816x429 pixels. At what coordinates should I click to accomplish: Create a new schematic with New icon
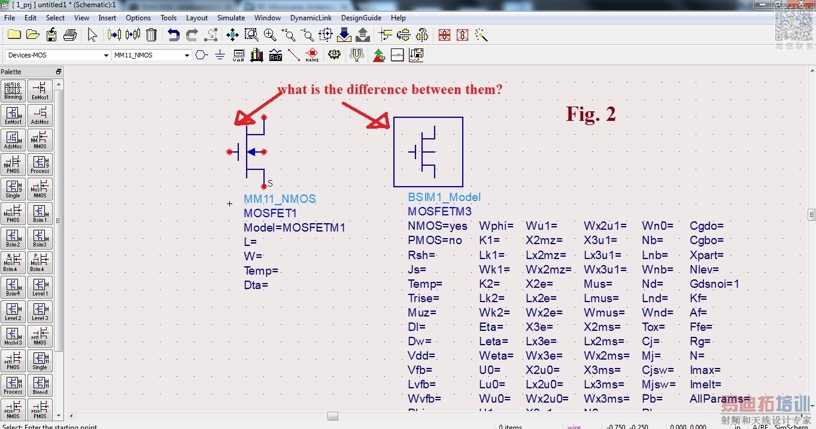pyautogui.click(x=14, y=35)
